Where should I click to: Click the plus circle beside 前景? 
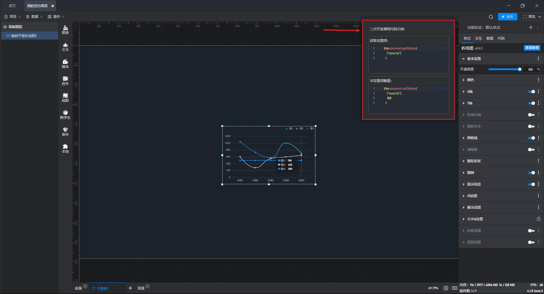(85, 286)
